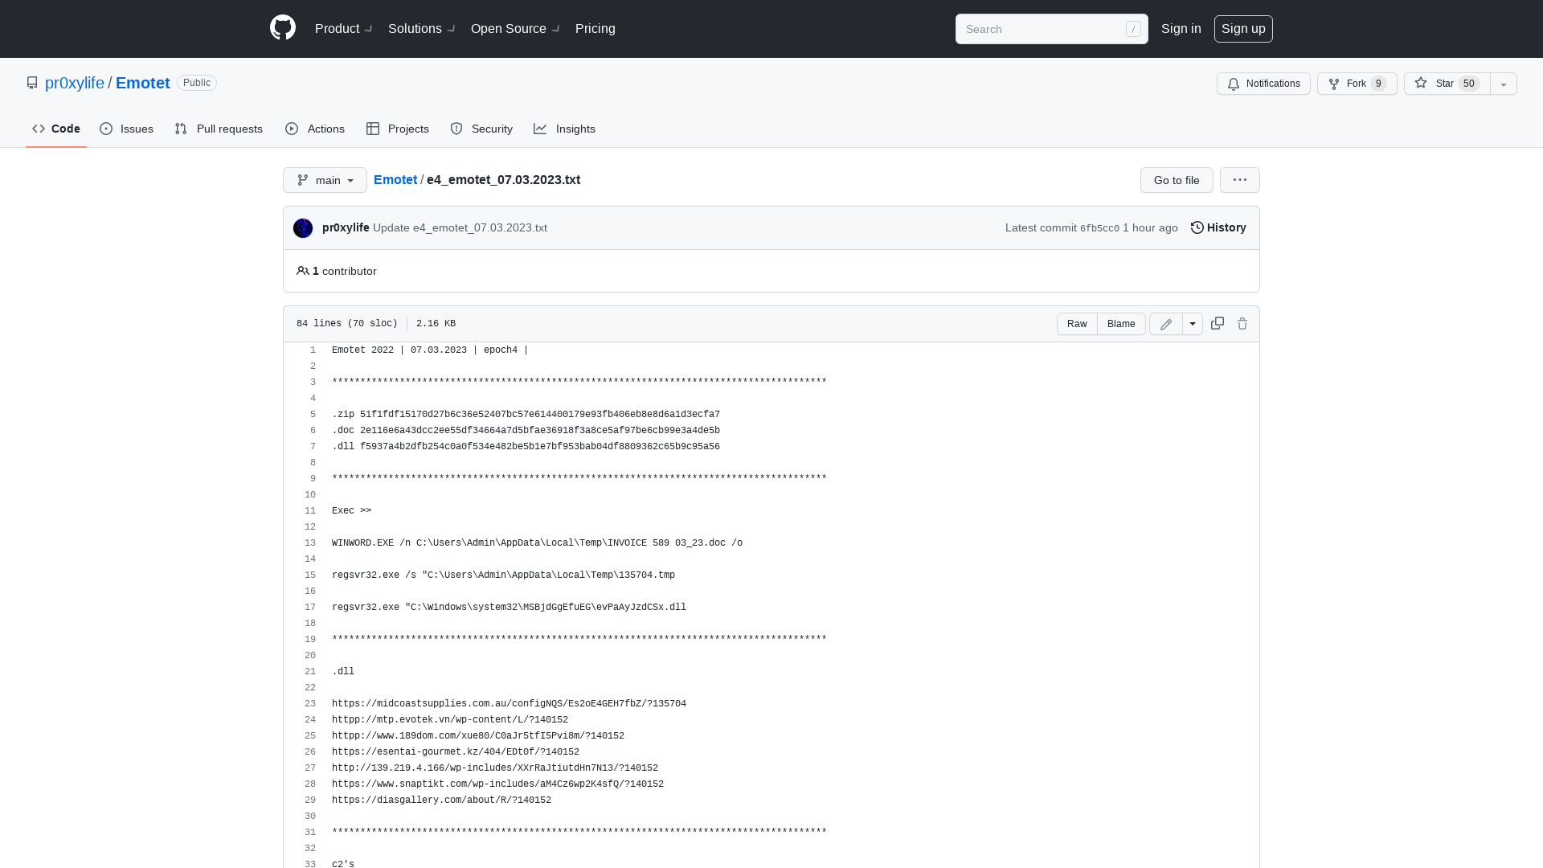Click the regsvr32.exe /s command line

[503, 575]
